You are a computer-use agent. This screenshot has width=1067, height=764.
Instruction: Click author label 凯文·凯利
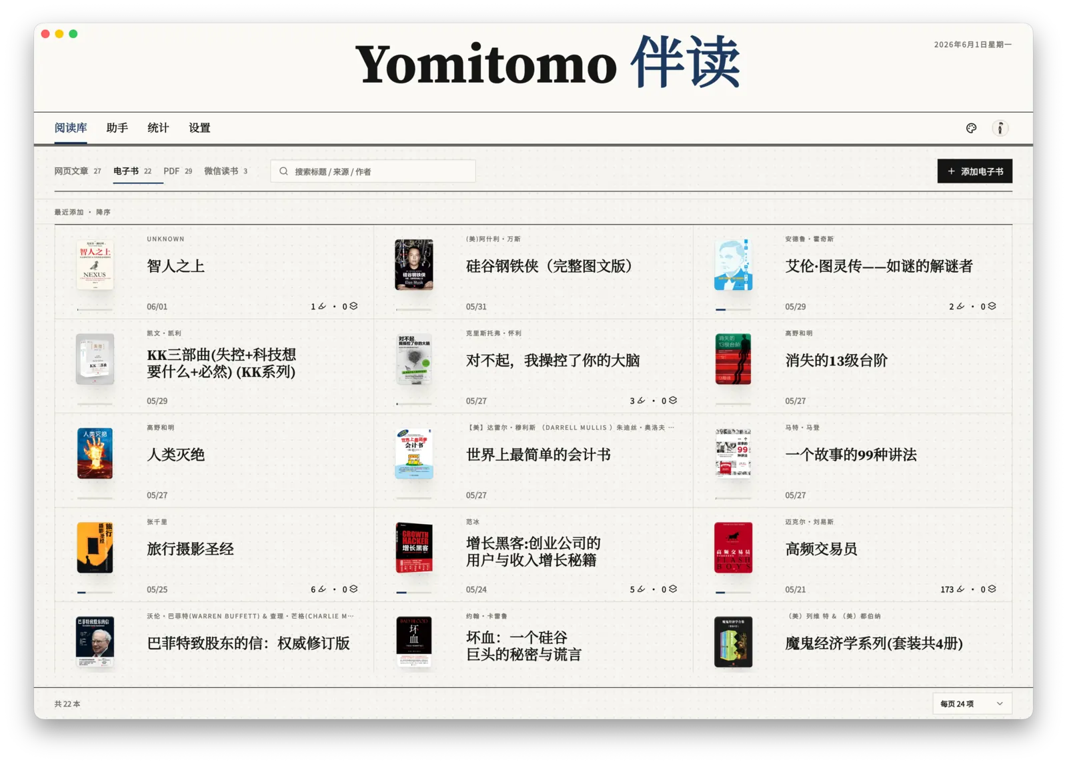click(x=164, y=333)
